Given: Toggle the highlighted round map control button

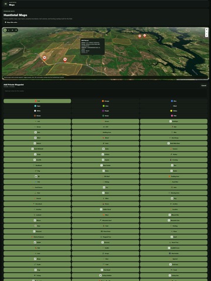Looking at the screenshot, I should click(5, 30).
